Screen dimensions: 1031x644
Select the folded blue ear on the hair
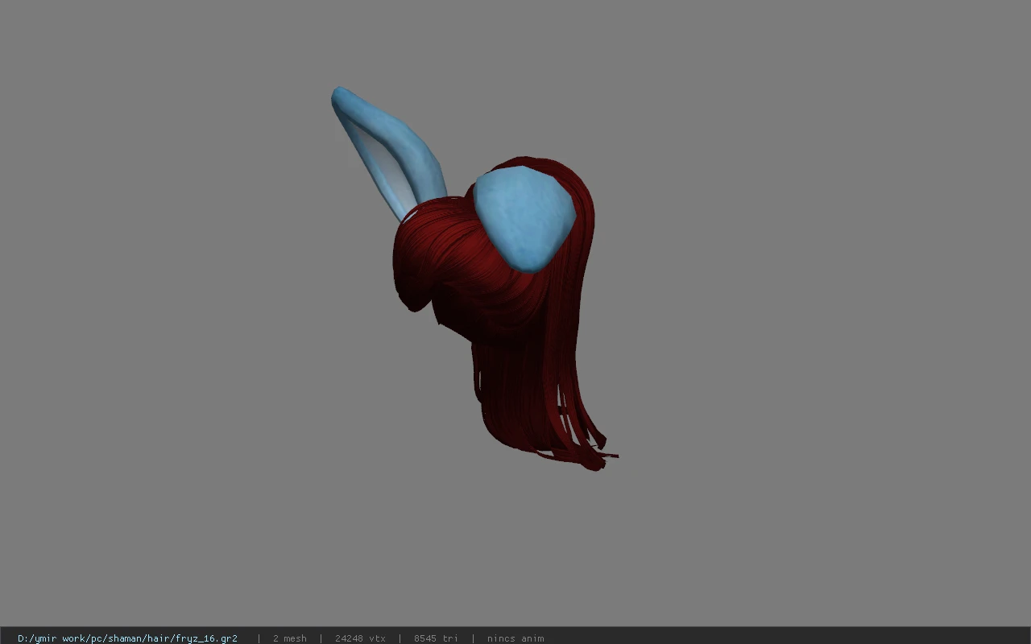point(524,219)
